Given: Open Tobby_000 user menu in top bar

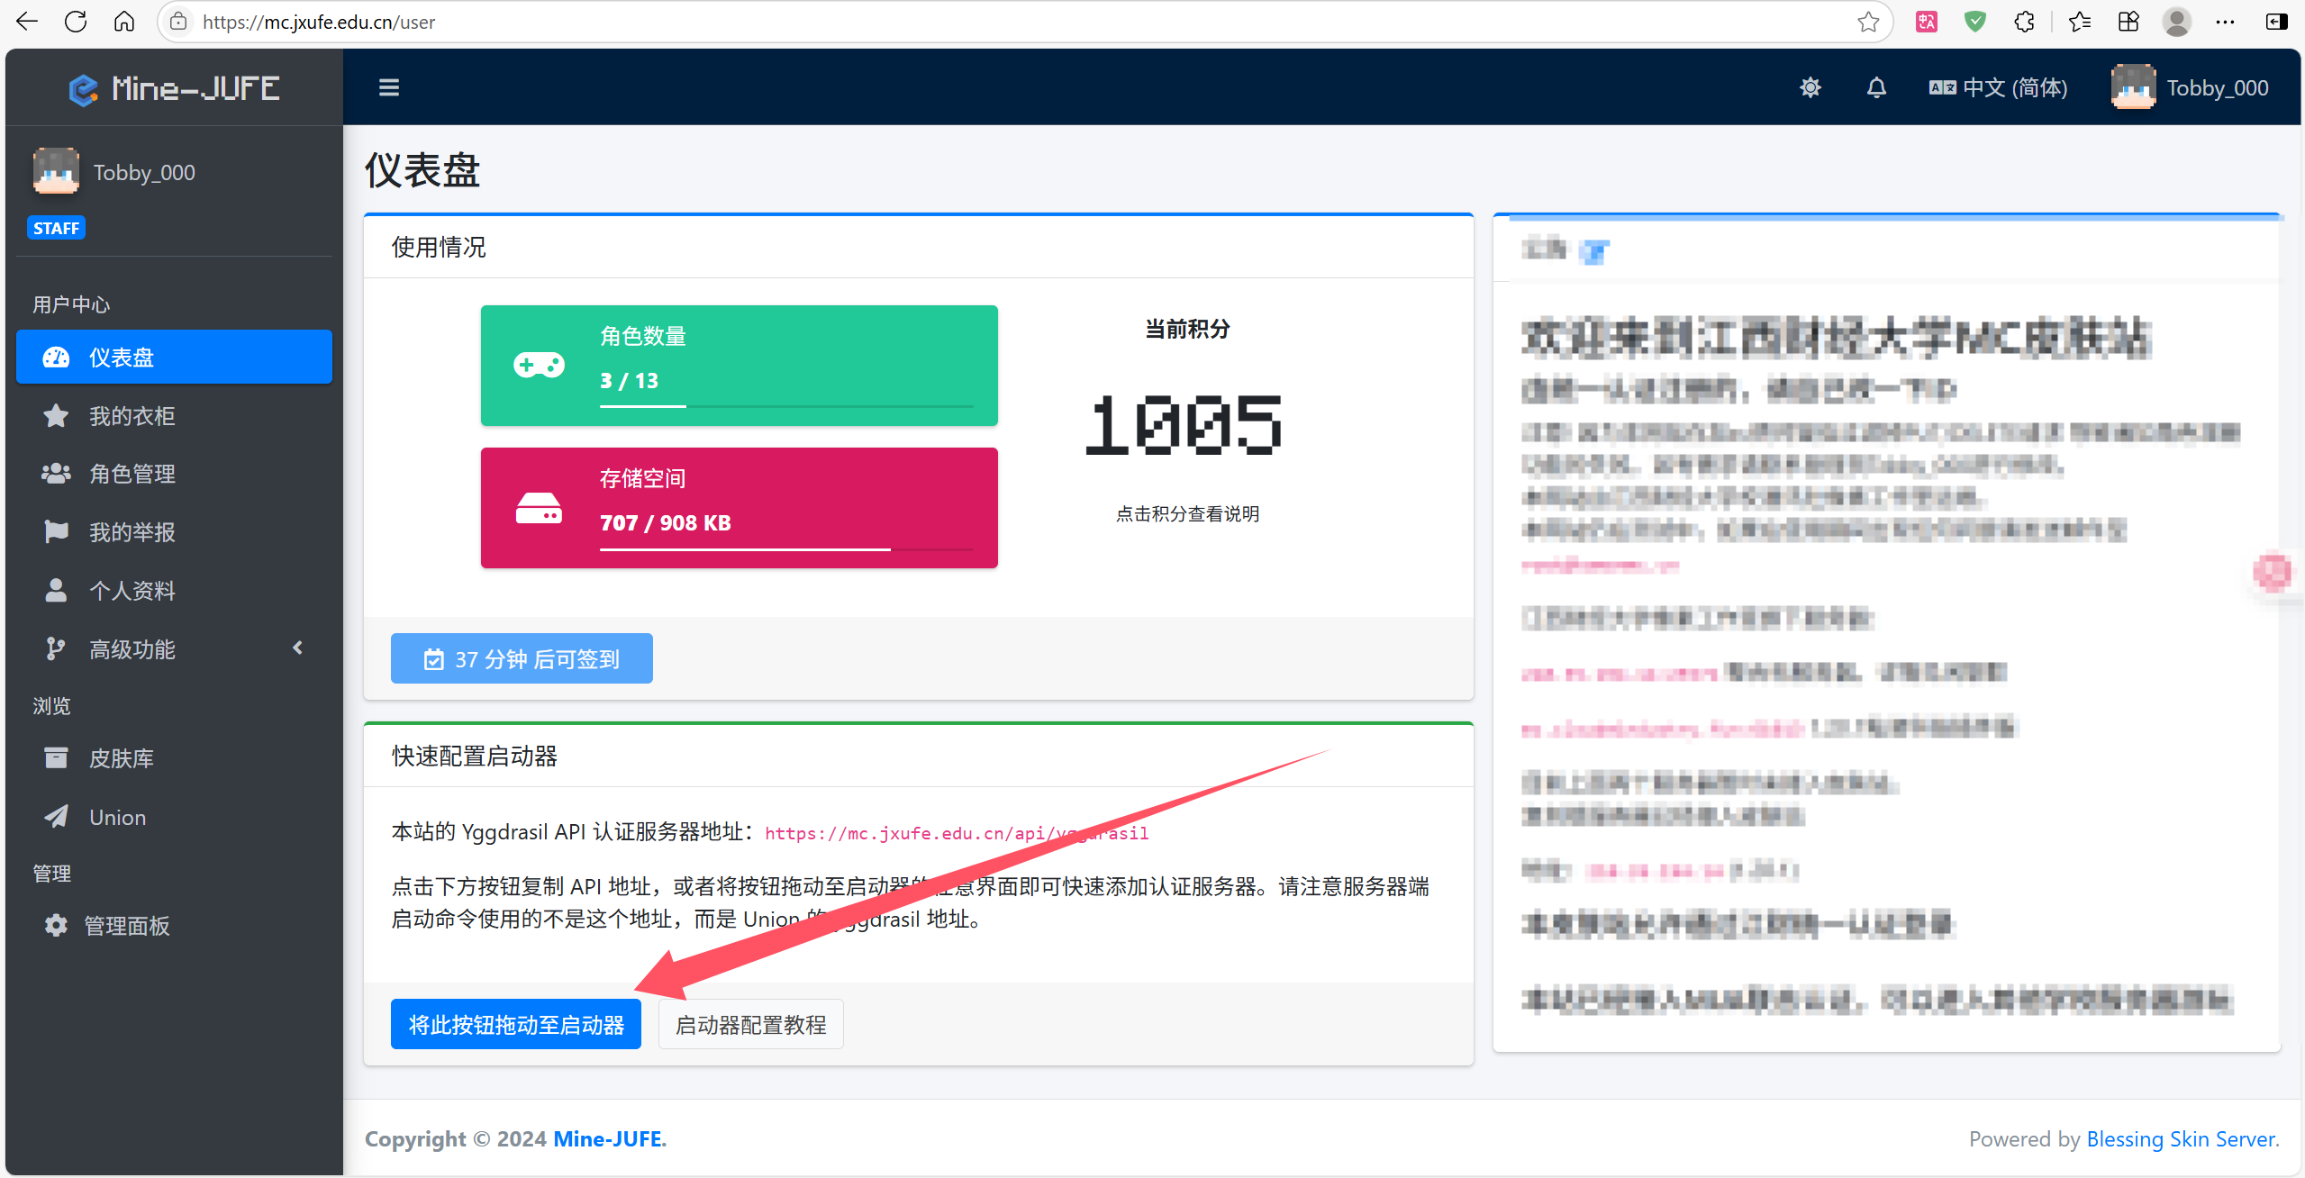Looking at the screenshot, I should coord(2190,87).
